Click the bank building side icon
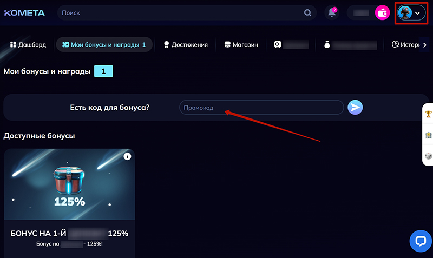The height and width of the screenshot is (258, 433). pos(428,135)
